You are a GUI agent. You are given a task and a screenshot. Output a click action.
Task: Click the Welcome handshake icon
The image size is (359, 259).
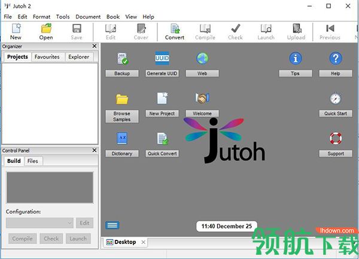tap(202, 98)
